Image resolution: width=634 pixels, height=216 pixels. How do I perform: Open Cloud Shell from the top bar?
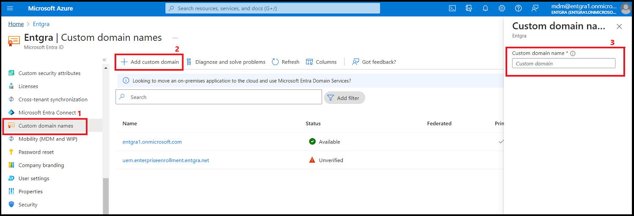(452, 8)
